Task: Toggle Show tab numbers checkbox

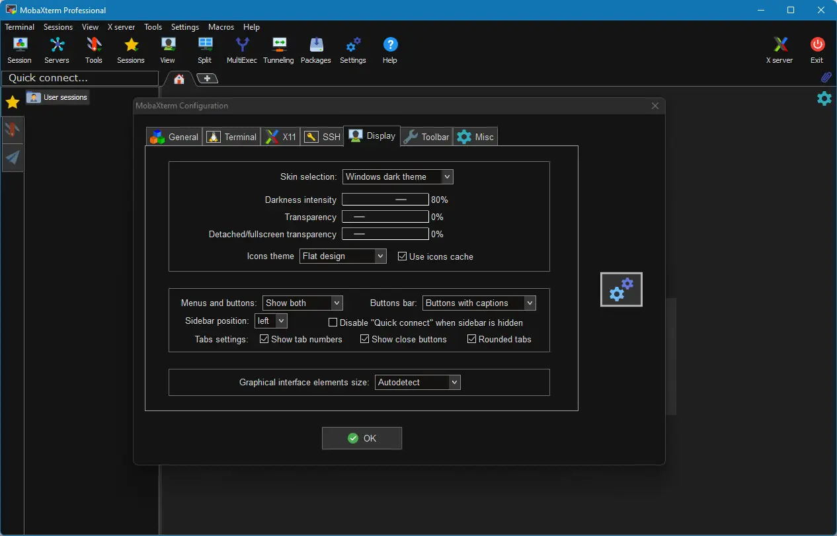Action: click(264, 339)
